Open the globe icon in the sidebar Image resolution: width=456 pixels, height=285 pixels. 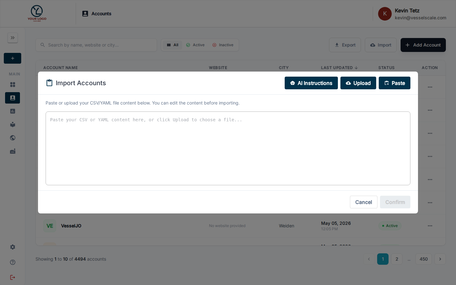pos(13,138)
